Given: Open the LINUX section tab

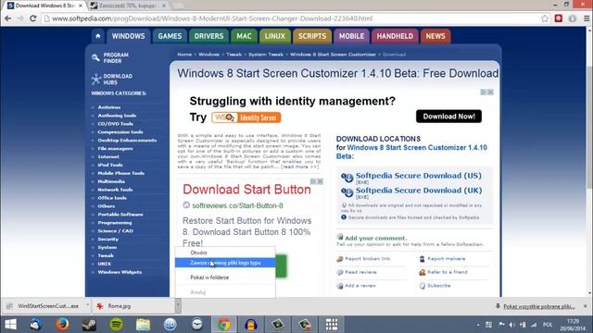Looking at the screenshot, I should click(x=275, y=36).
